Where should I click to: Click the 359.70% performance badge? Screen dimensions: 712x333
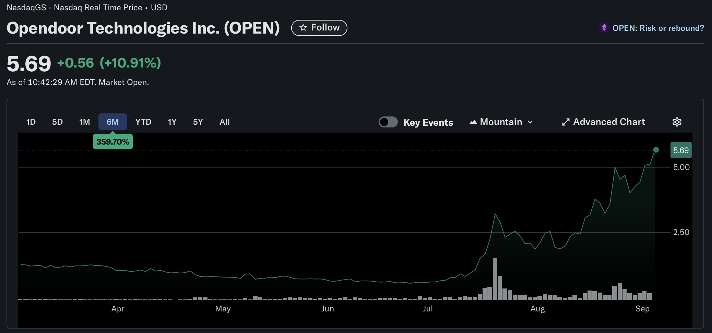click(112, 141)
